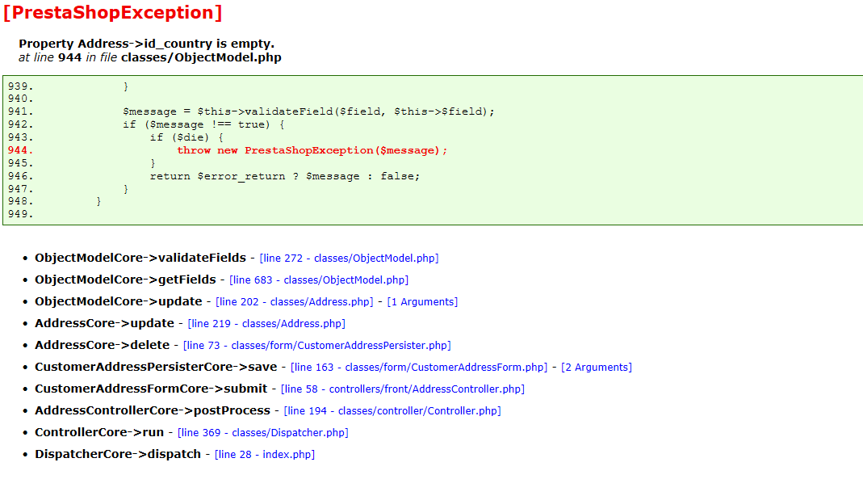The height and width of the screenshot is (496, 863).
Task: Click ControllerCore->run trace entry
Action: tap(99, 432)
